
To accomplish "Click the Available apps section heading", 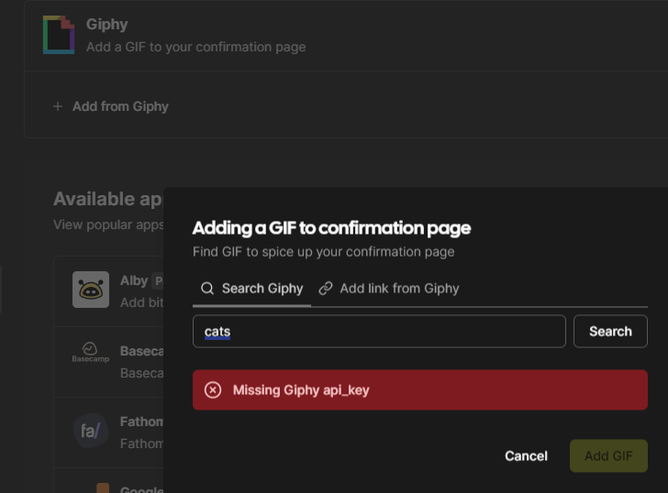I will 107,199.
